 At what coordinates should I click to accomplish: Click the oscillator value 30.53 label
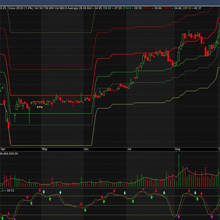click(7, 190)
